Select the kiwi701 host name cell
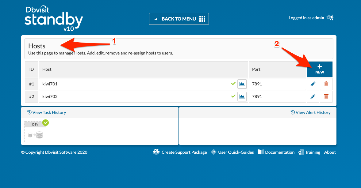Viewport: 361px width, 188px height. click(x=144, y=84)
